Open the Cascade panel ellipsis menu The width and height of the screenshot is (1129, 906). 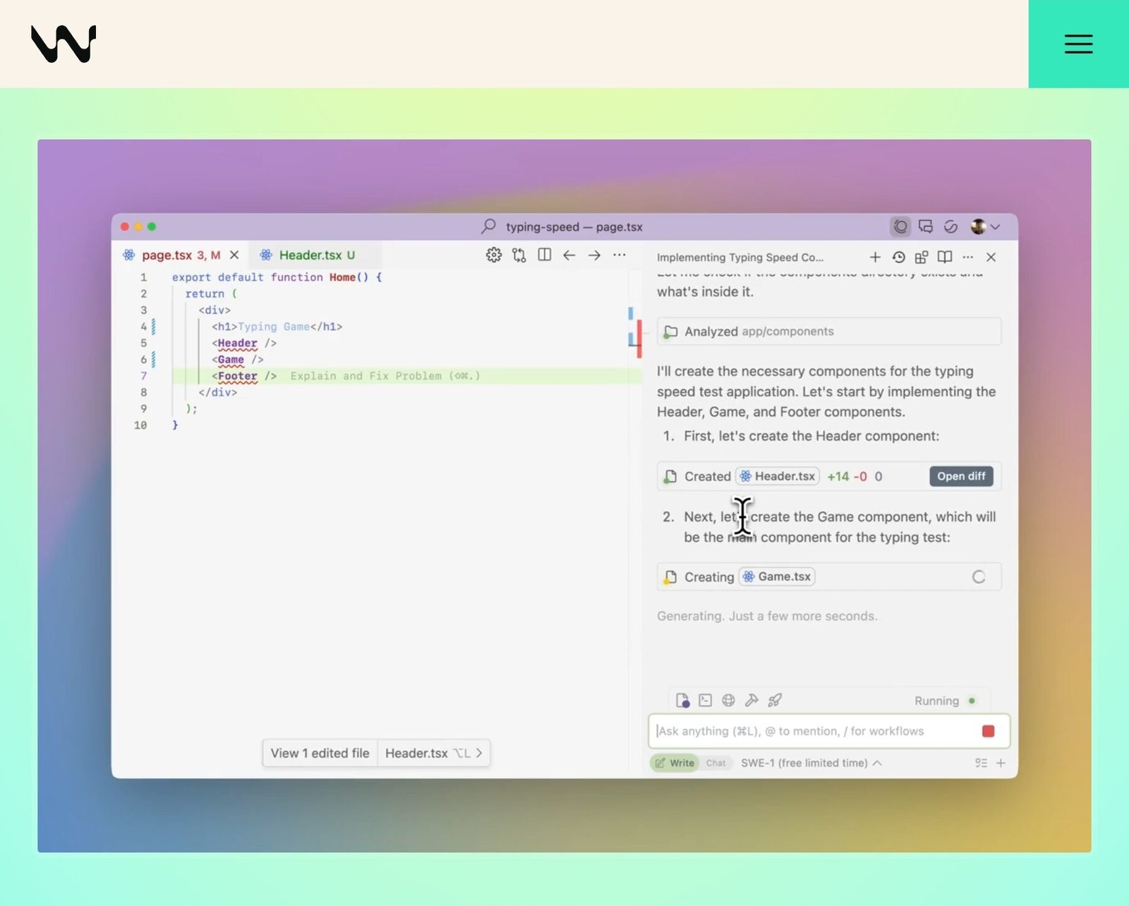pyautogui.click(x=967, y=257)
